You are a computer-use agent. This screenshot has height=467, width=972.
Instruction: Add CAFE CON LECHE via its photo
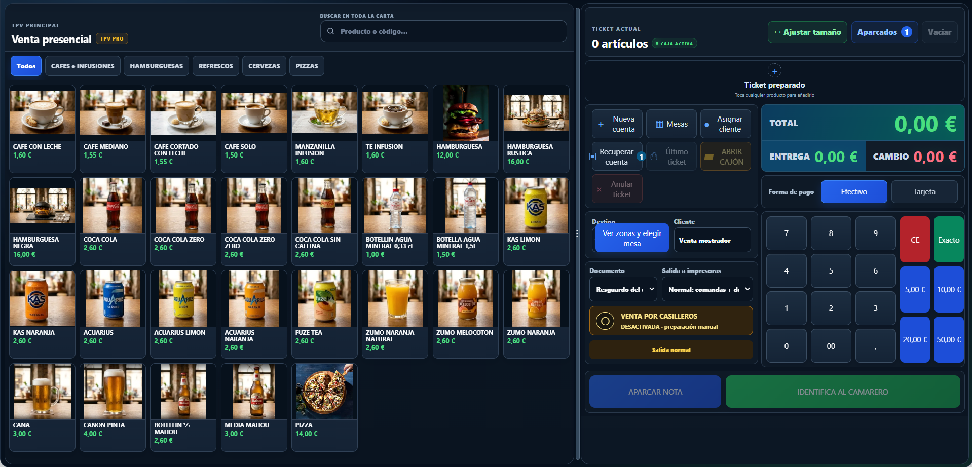tap(42, 112)
